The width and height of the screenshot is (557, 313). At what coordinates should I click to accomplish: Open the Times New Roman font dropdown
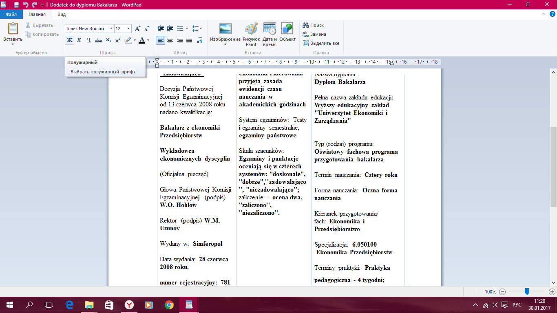(89, 29)
